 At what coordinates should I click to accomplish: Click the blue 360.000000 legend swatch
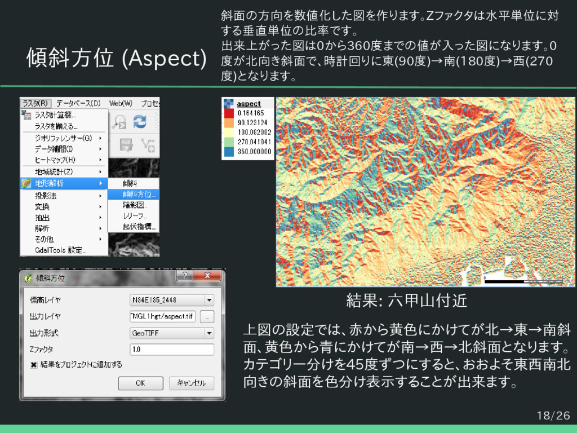point(229,151)
